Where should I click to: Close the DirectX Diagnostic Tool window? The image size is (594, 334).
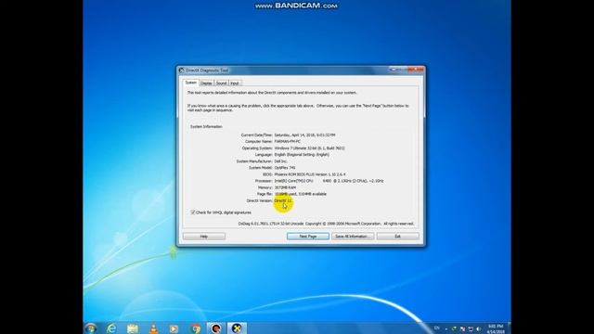click(416, 70)
